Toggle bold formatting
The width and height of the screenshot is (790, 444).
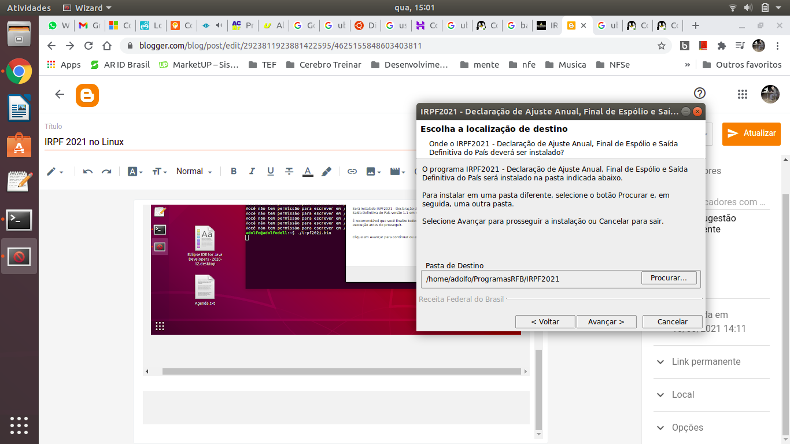pyautogui.click(x=234, y=171)
